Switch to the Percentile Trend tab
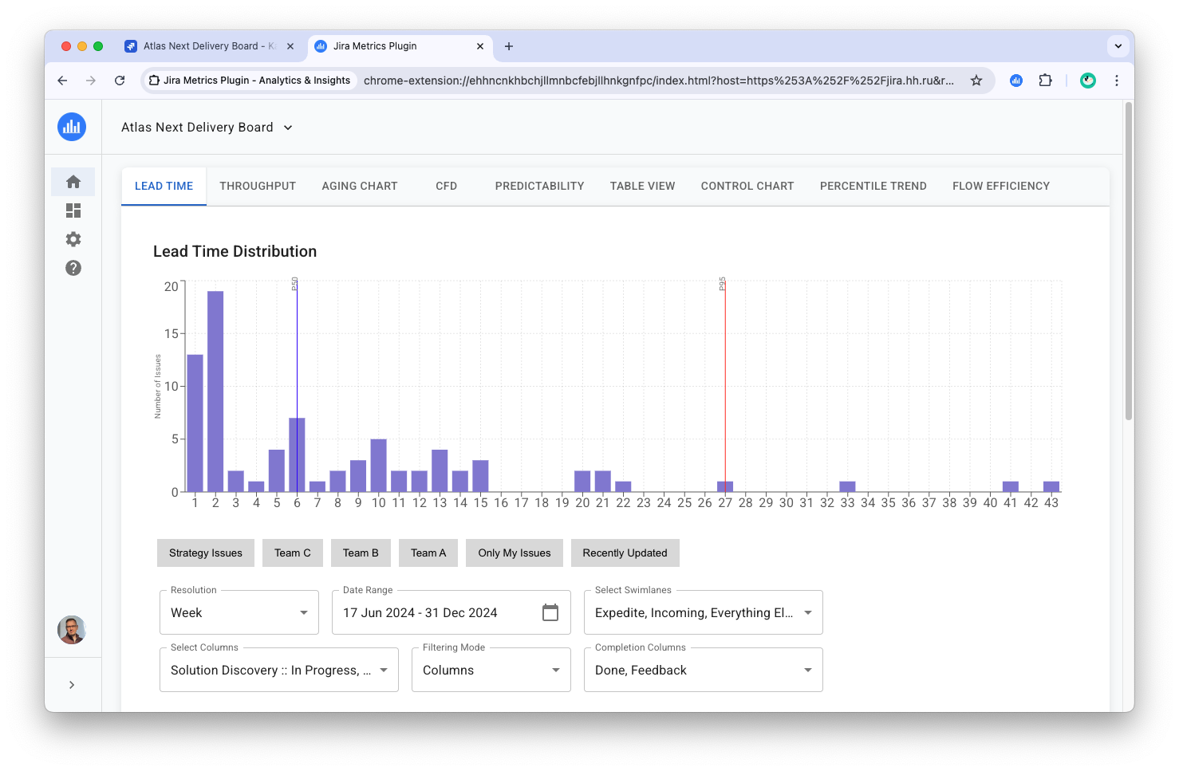This screenshot has height=771, width=1179. 873,186
